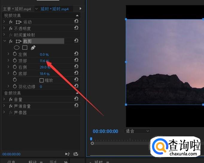Screen dimensions: 204x163
Task: Edit the 底部 value 18.4 %
Action: (x=45, y=74)
